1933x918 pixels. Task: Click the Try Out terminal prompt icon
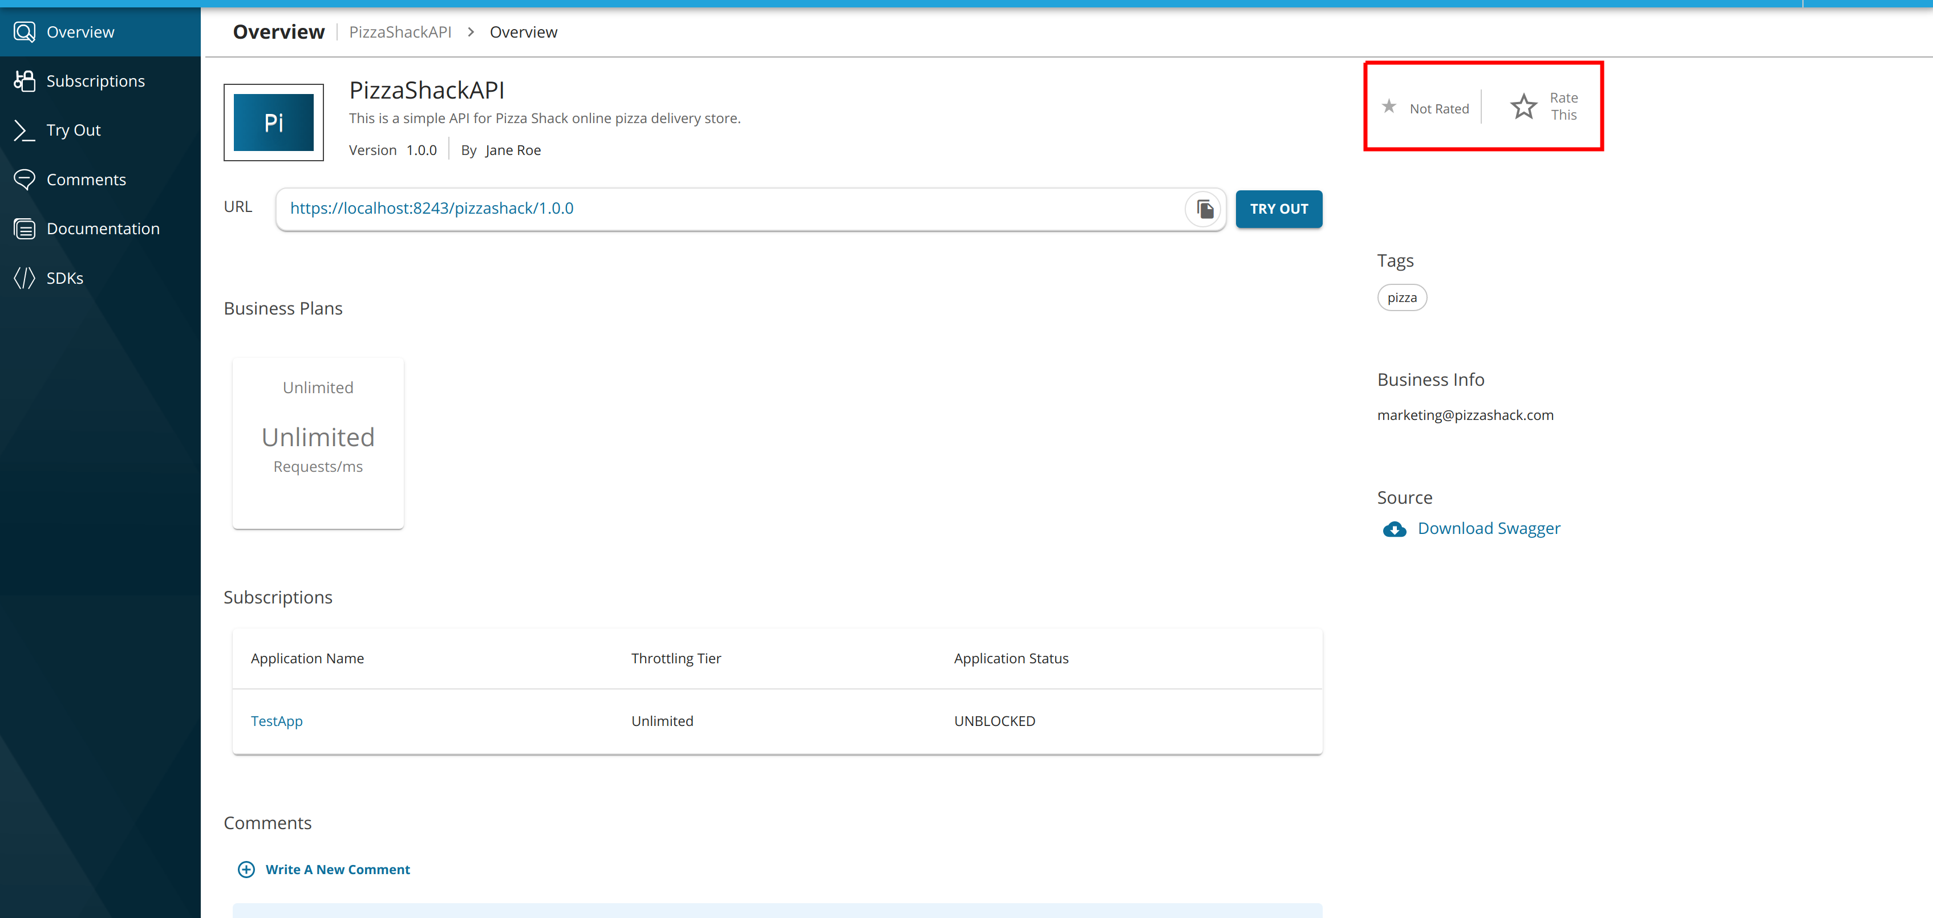(25, 130)
